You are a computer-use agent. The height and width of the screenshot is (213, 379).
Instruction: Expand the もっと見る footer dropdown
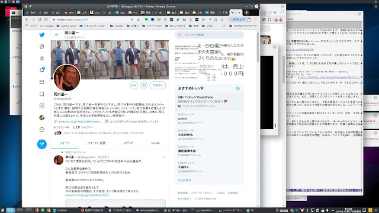click(x=184, y=199)
